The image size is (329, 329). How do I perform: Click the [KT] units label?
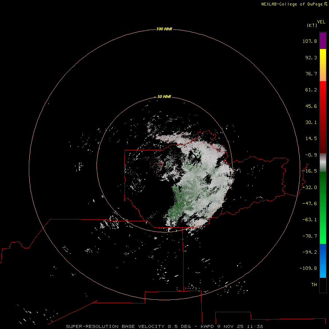[312, 25]
